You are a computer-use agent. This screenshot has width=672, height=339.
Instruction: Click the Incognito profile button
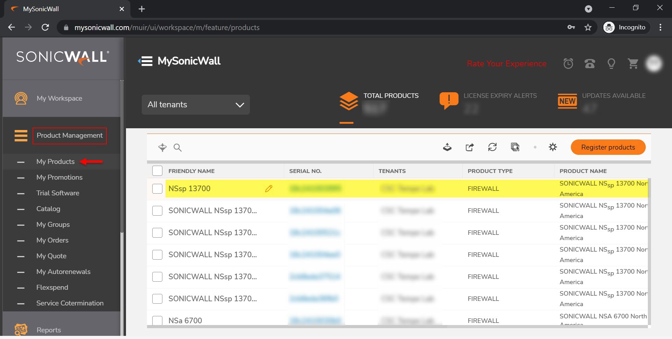click(x=626, y=27)
